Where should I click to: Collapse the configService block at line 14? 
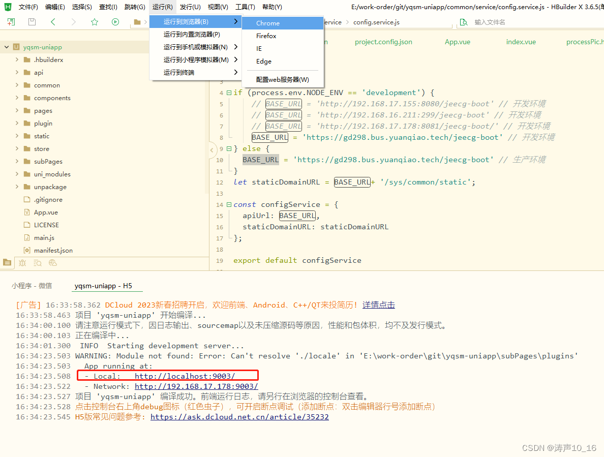coord(228,204)
